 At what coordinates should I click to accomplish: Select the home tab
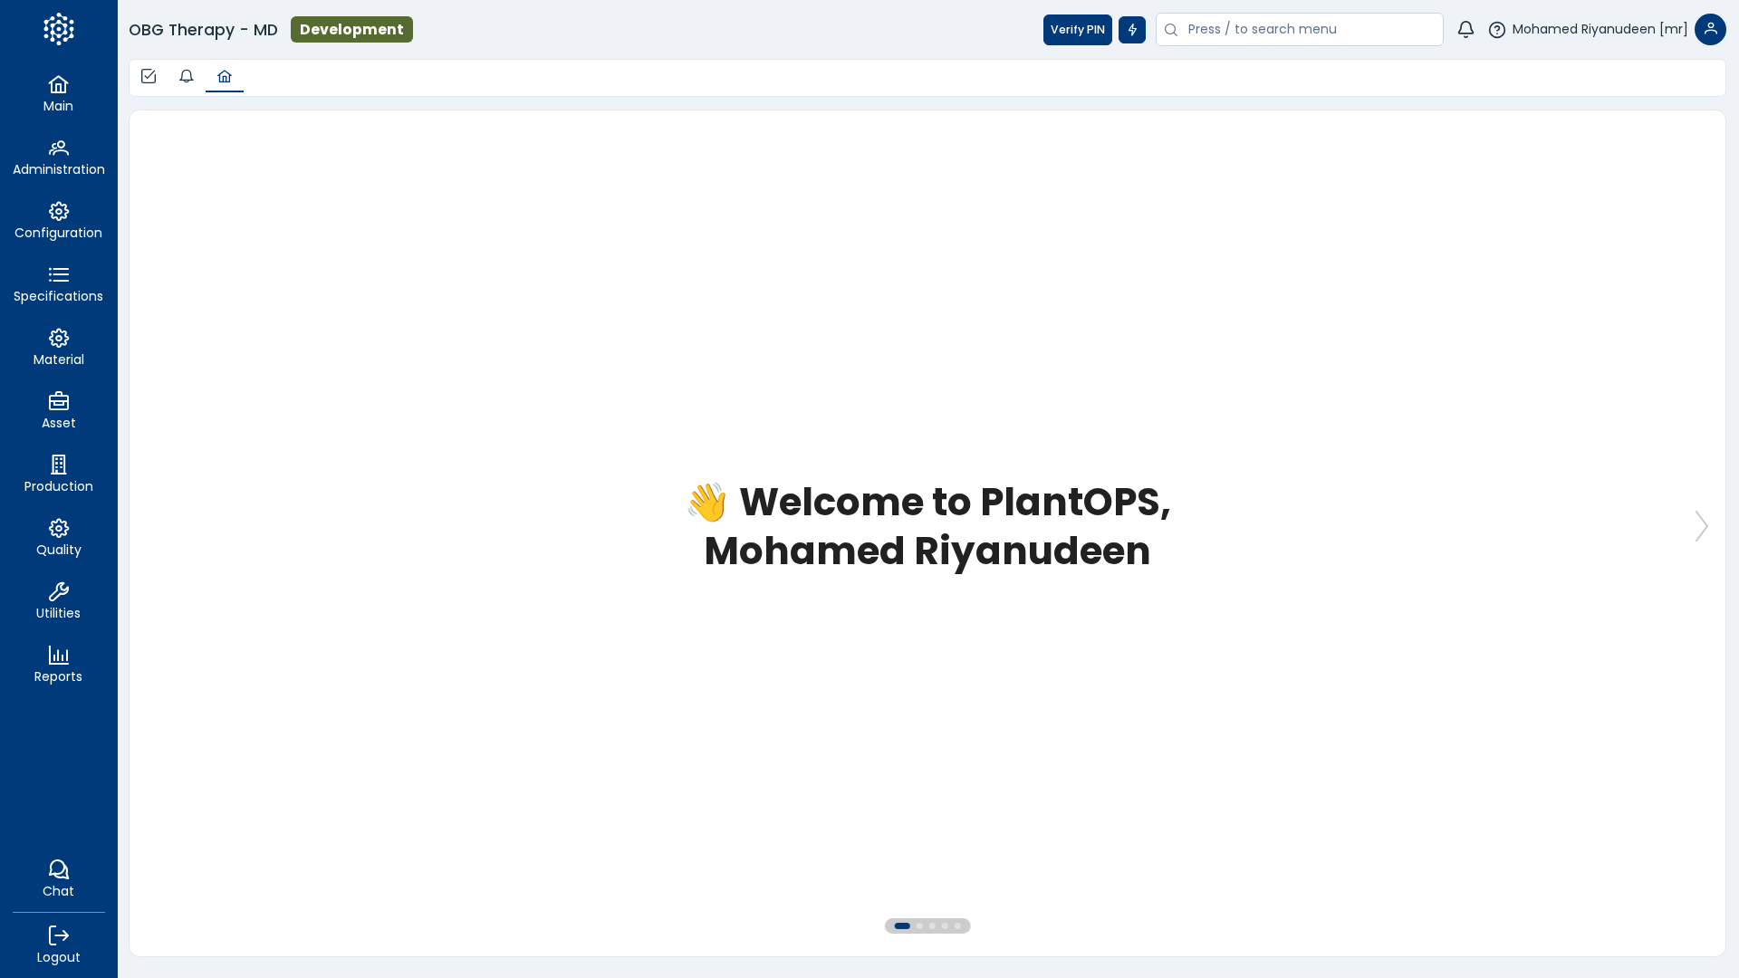point(225,77)
